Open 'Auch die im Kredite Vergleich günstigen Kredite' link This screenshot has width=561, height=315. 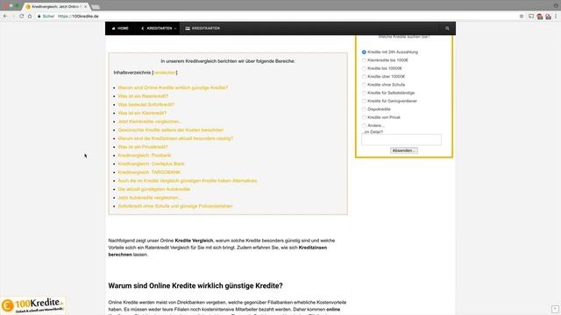188,181
